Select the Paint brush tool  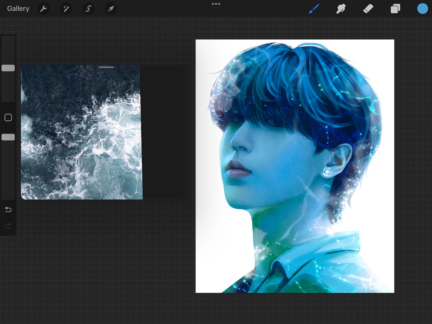click(x=314, y=9)
